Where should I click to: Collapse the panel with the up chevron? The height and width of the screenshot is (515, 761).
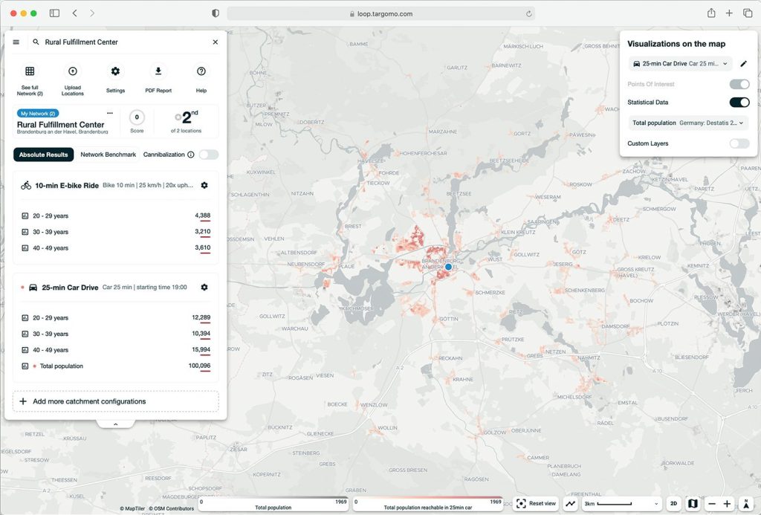(x=115, y=424)
